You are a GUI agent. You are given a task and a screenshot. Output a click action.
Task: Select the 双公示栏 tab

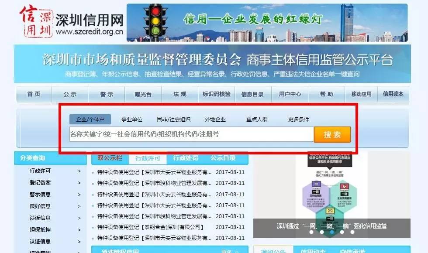coord(110,158)
